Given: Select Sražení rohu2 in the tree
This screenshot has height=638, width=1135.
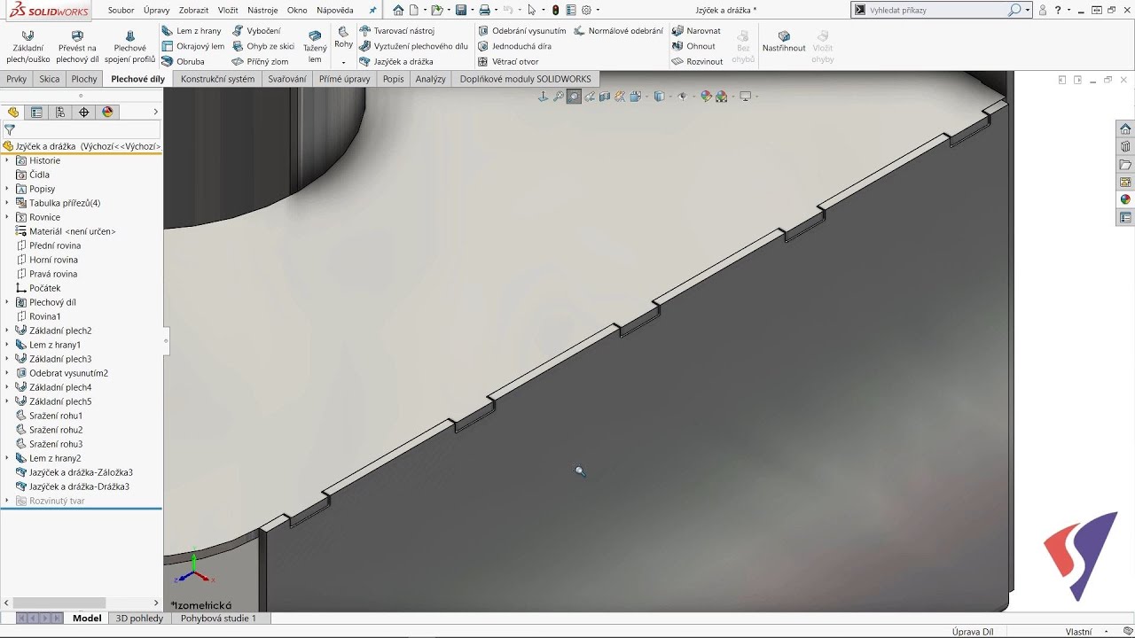Looking at the screenshot, I should point(50,430).
